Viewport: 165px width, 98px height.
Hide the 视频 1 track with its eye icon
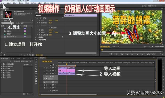45,76
